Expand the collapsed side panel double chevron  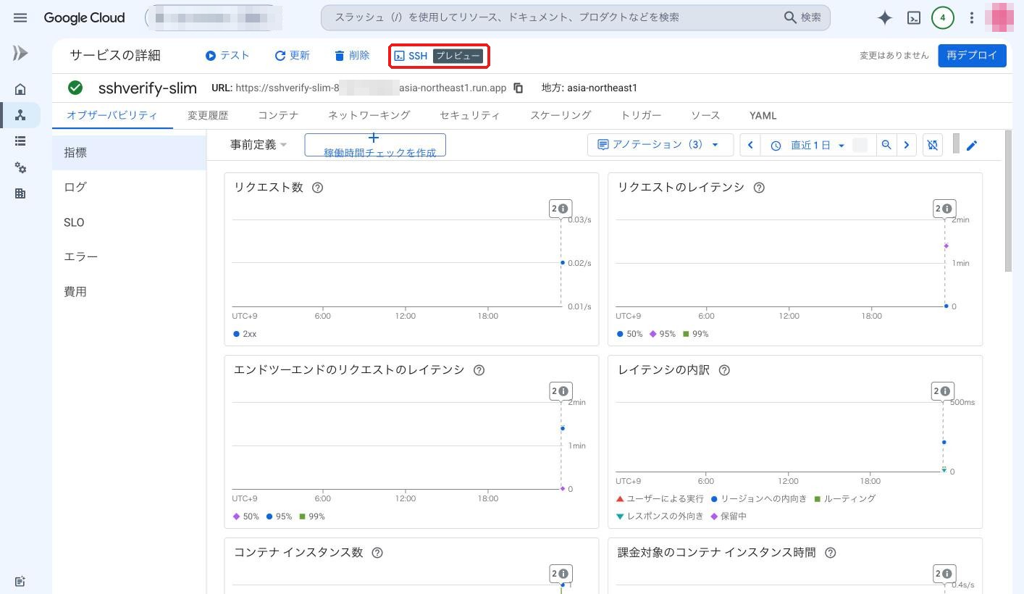20,53
